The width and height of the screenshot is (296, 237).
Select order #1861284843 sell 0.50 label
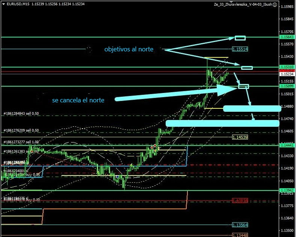coord(21,113)
